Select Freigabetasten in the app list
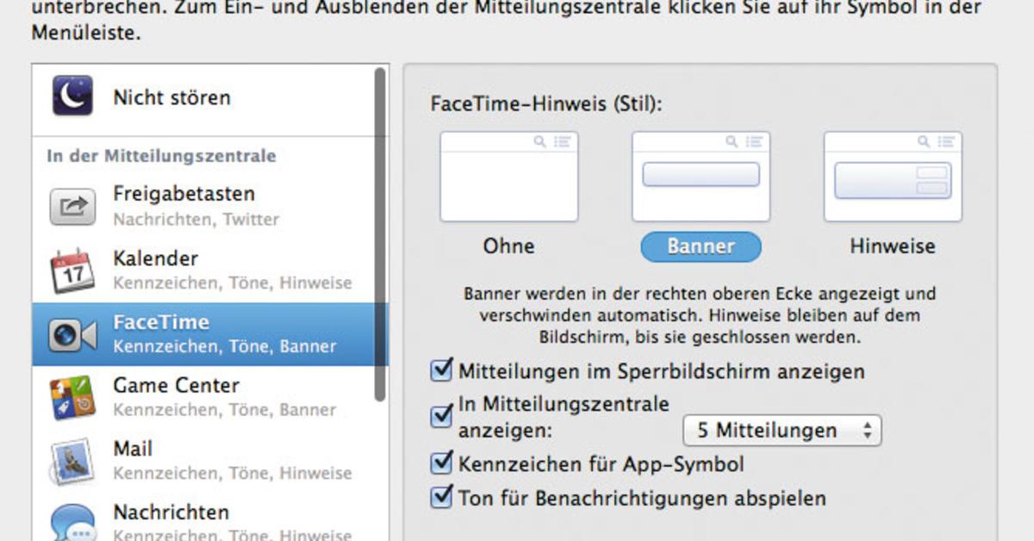 click(203, 207)
